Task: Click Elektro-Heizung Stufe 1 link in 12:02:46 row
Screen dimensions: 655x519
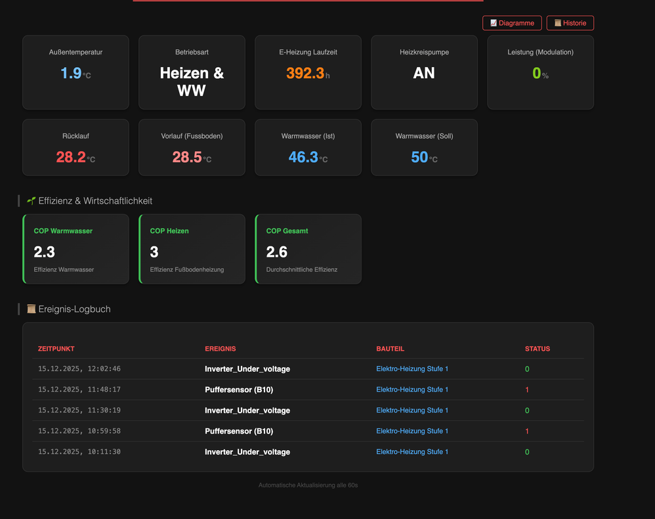Action: (x=412, y=369)
